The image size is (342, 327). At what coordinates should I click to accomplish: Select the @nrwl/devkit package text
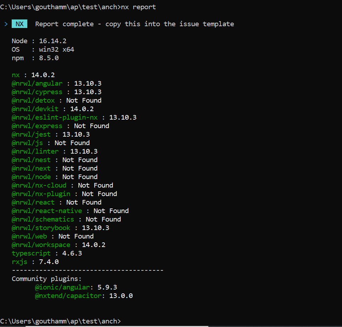pyautogui.click(x=35, y=109)
